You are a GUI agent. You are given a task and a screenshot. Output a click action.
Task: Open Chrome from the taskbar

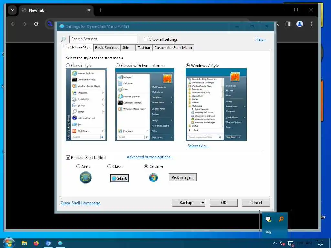point(48,243)
